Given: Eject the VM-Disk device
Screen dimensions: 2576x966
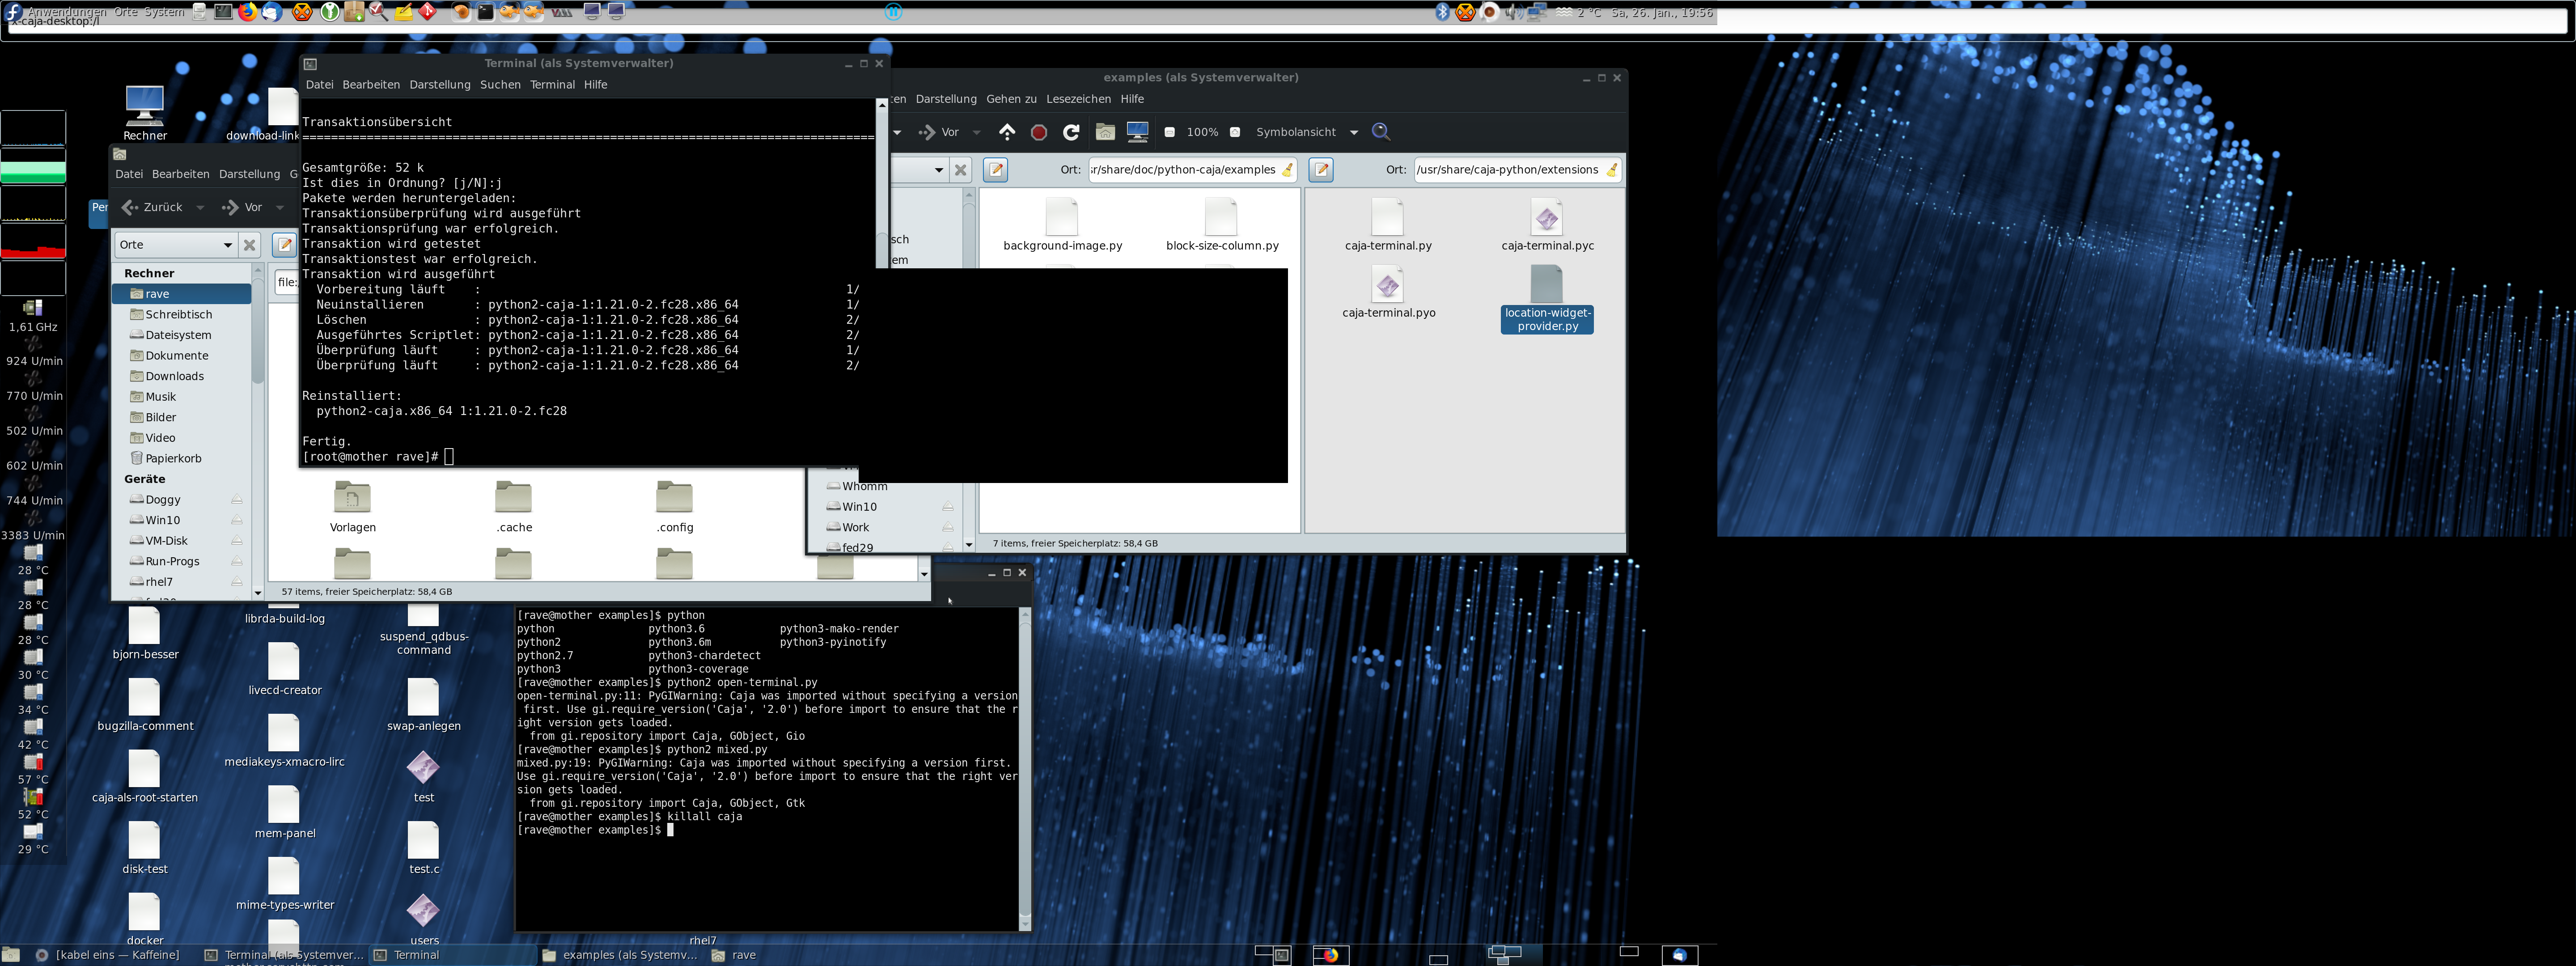Looking at the screenshot, I should point(237,540).
